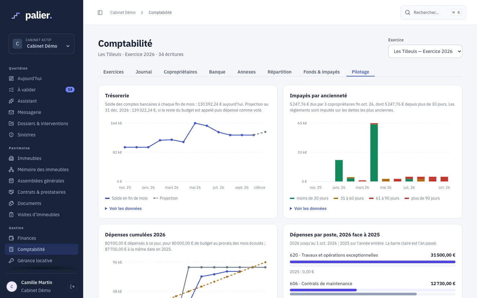The height and width of the screenshot is (298, 477).
Task: Click the Aujourd'hui dashboard icon
Action: [11, 78]
